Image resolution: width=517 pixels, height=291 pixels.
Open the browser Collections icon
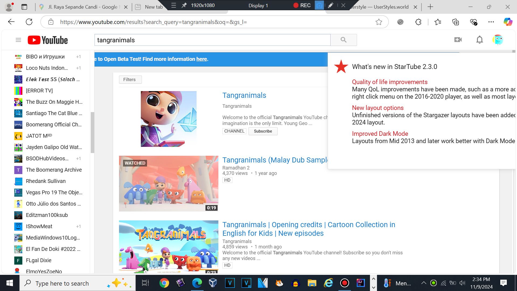[x=456, y=22]
